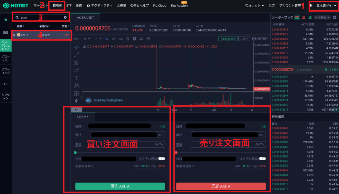Image resolution: width=339 pixels, height=194 pixels.
Task: Open order book settings gear
Action: tap(335, 18)
